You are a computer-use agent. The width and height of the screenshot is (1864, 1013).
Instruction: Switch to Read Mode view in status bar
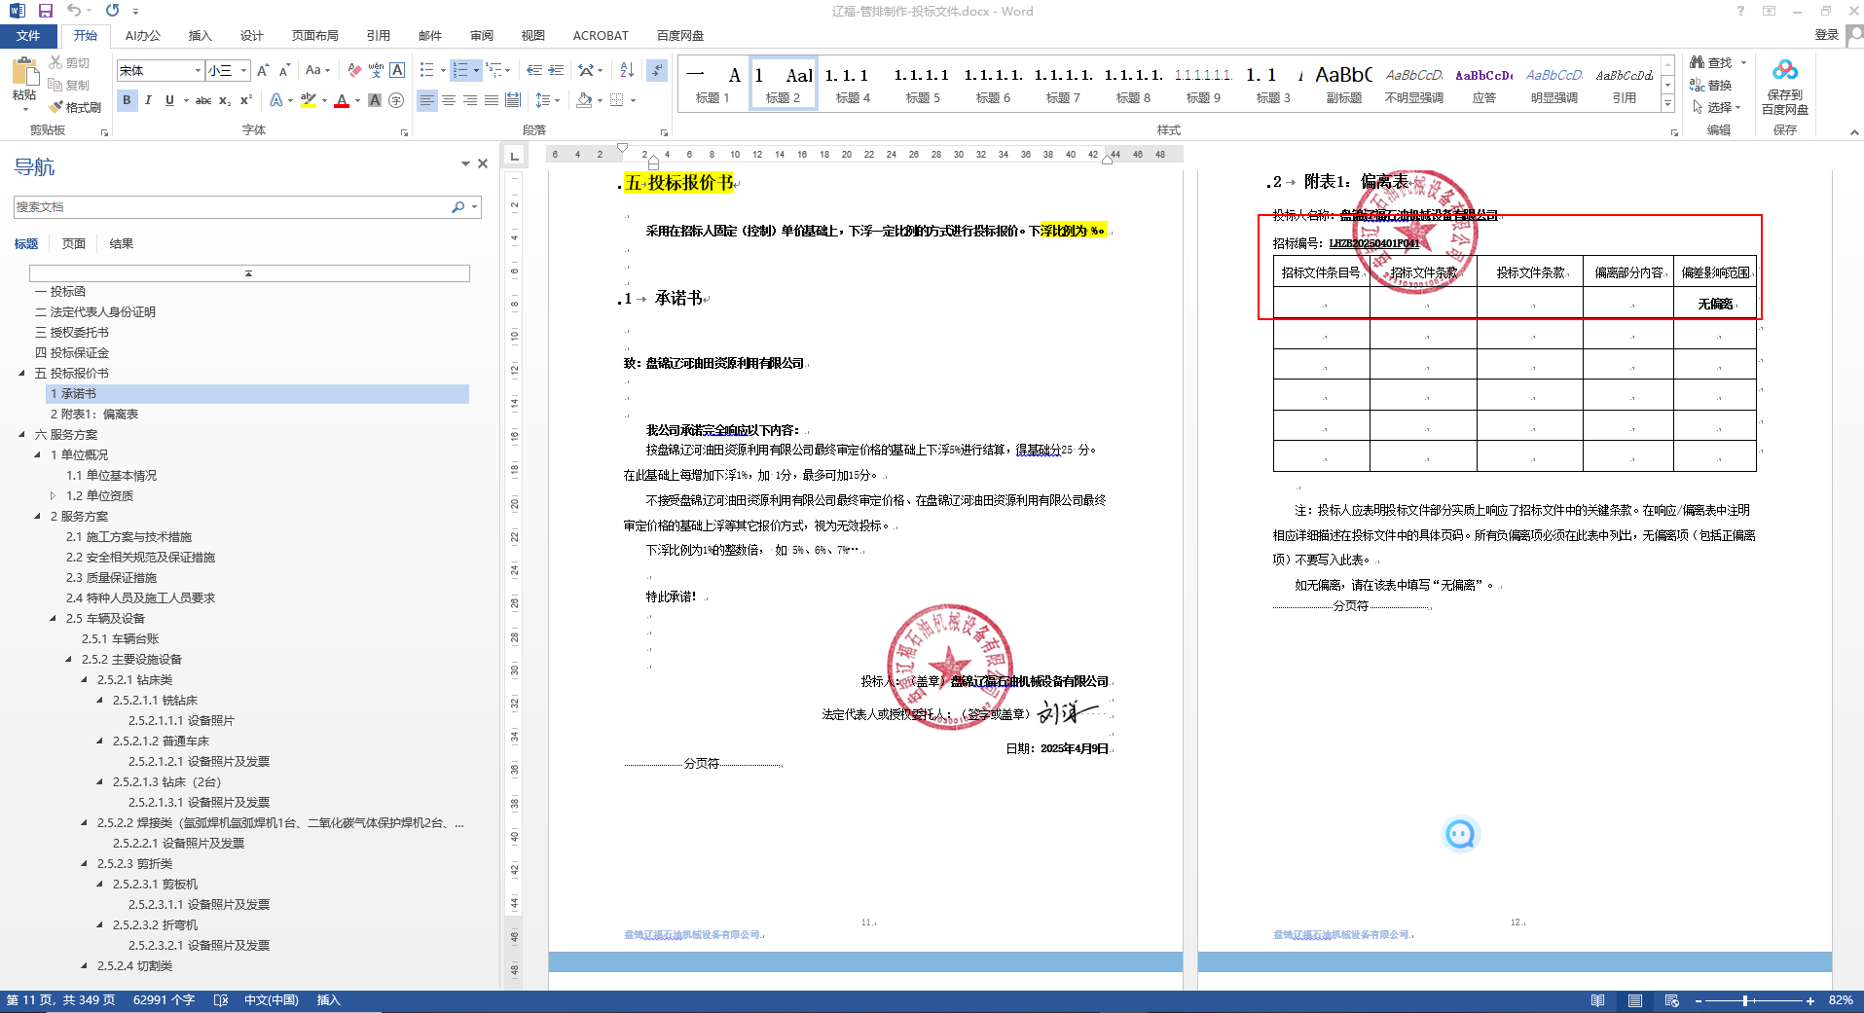pos(1597,1000)
